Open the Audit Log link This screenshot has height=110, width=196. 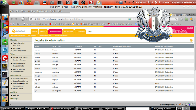[16, 95]
